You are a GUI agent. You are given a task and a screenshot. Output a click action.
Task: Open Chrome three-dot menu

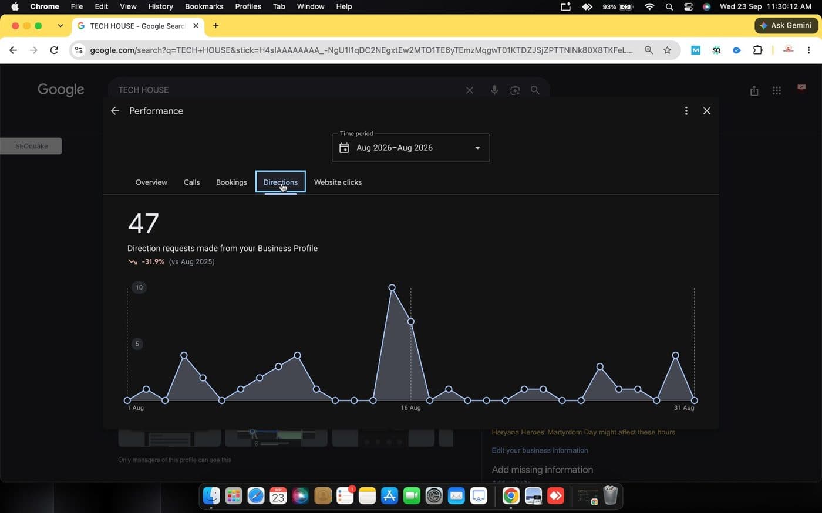(x=808, y=50)
